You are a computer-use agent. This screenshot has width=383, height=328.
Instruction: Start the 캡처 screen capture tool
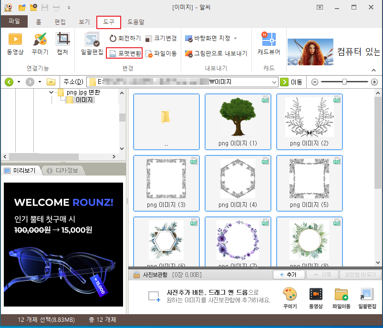tap(62, 45)
